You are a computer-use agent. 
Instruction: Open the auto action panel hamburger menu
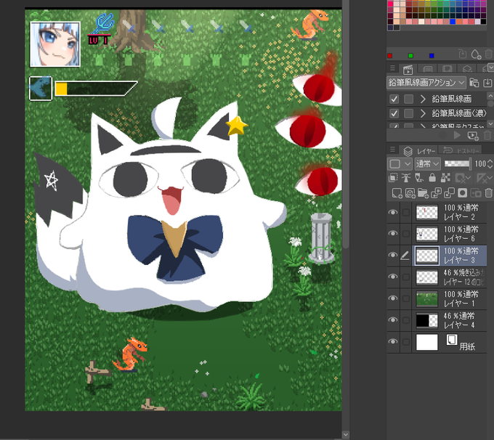[392, 68]
